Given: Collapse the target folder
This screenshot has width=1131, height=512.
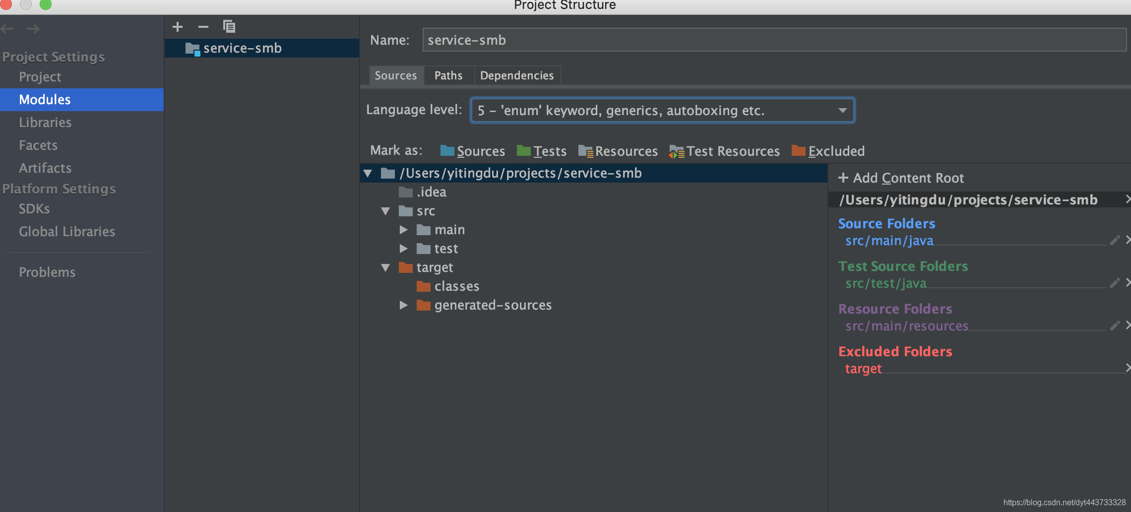Looking at the screenshot, I should (x=386, y=267).
